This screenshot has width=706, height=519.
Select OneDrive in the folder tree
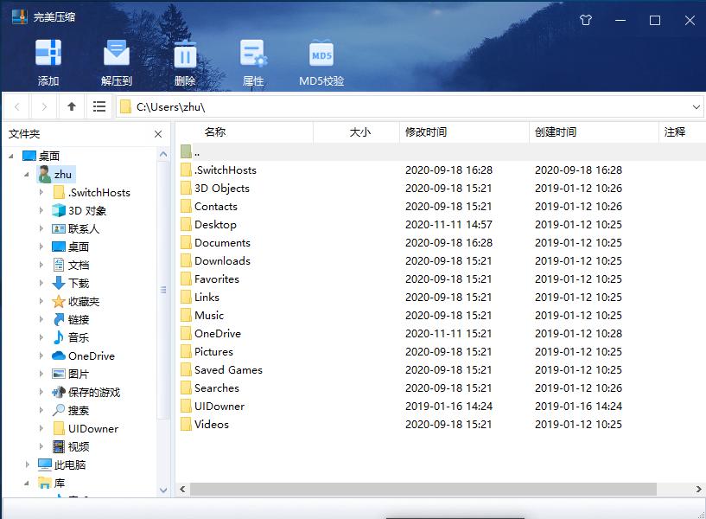tap(91, 356)
